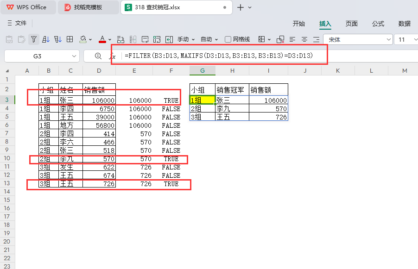
Task: Align text center
Action: coord(304,39)
